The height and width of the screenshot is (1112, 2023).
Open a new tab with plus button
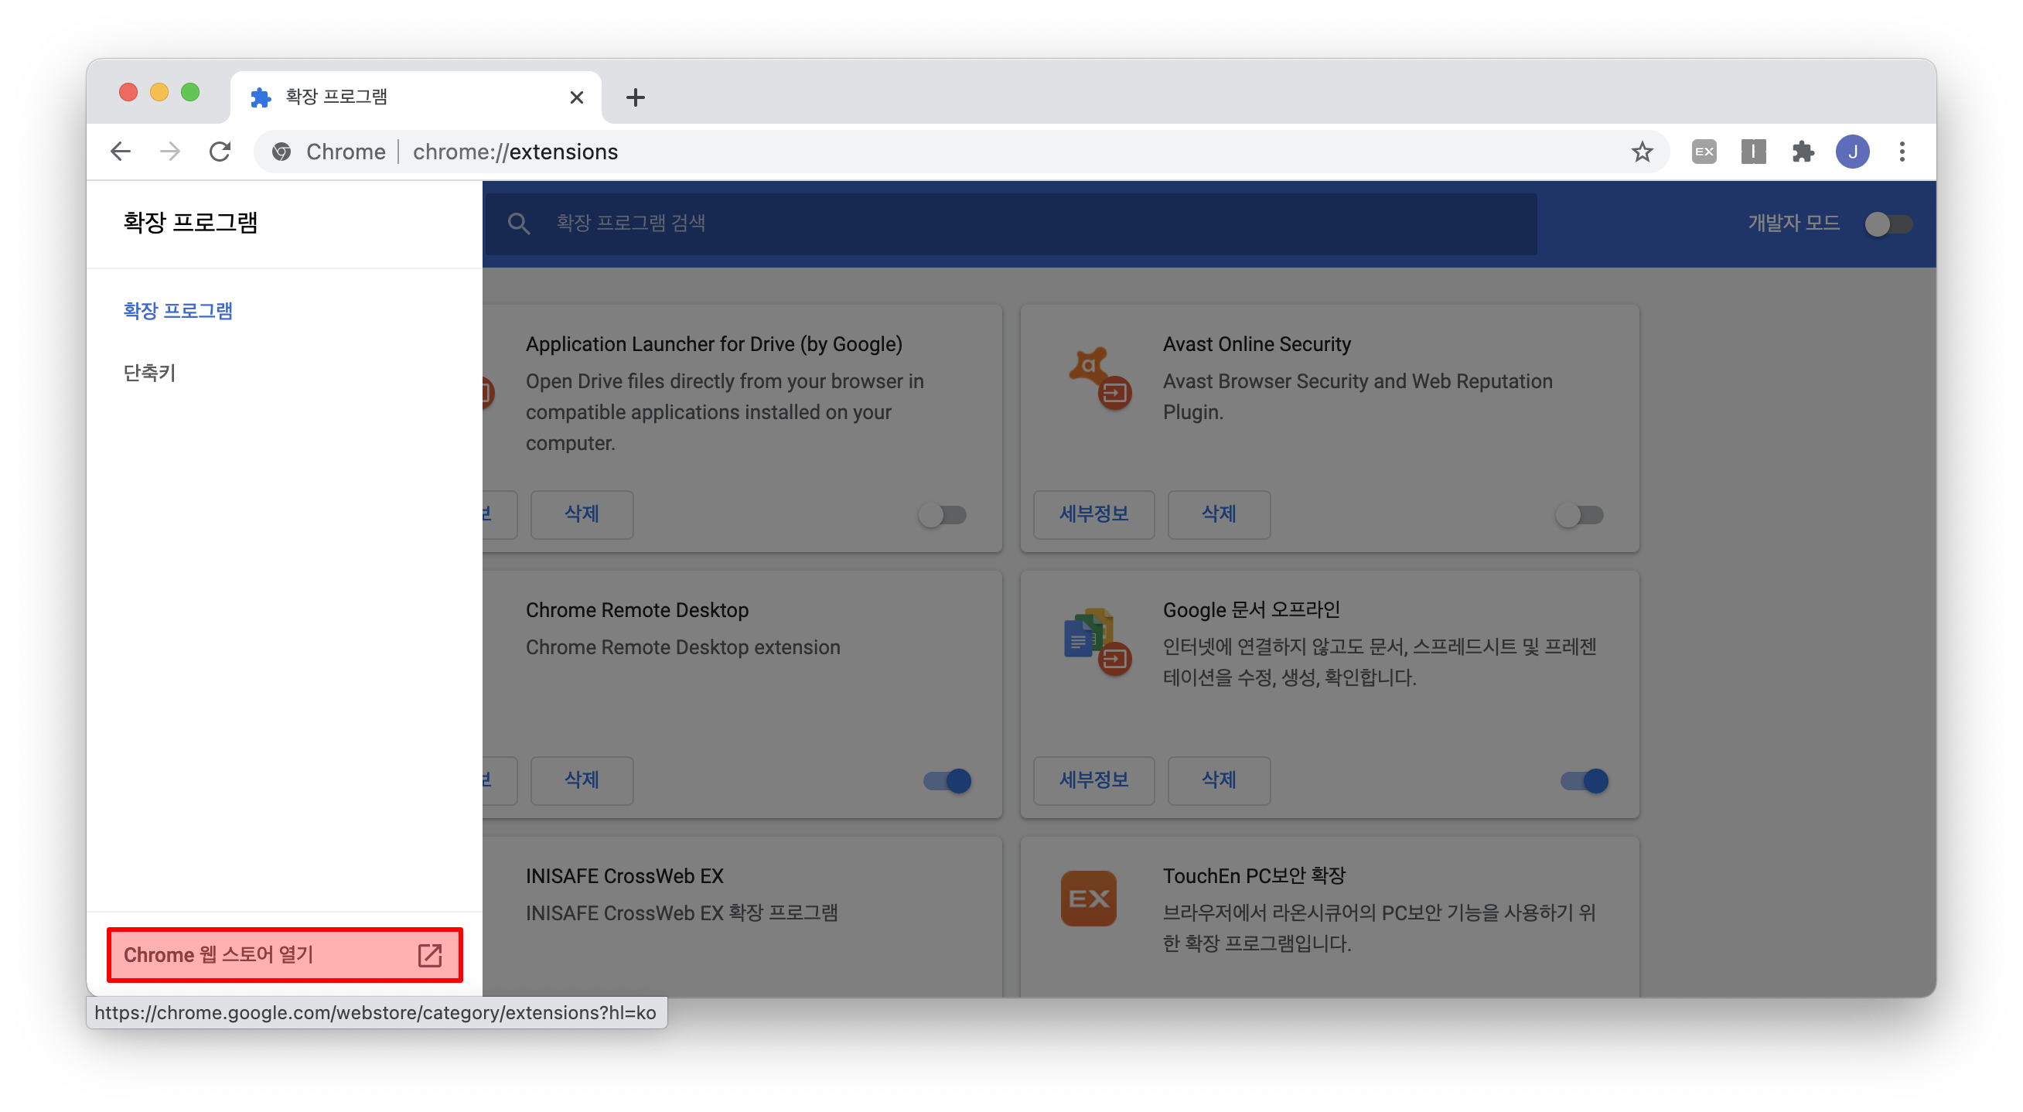636,97
